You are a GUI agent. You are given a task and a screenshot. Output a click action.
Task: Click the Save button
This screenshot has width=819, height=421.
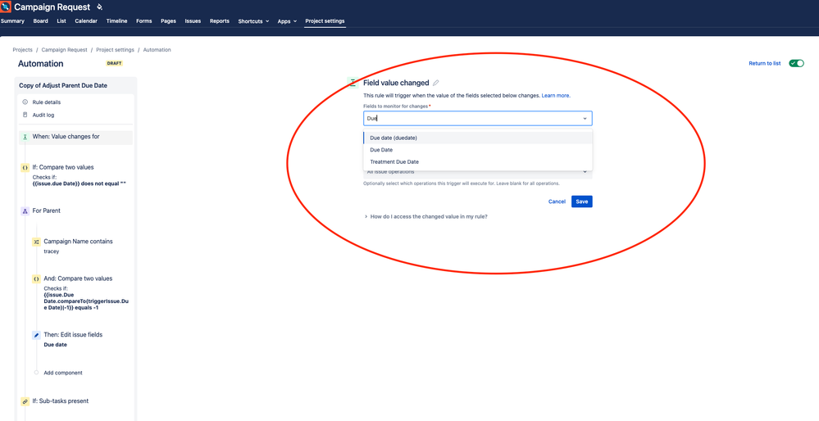coord(582,201)
